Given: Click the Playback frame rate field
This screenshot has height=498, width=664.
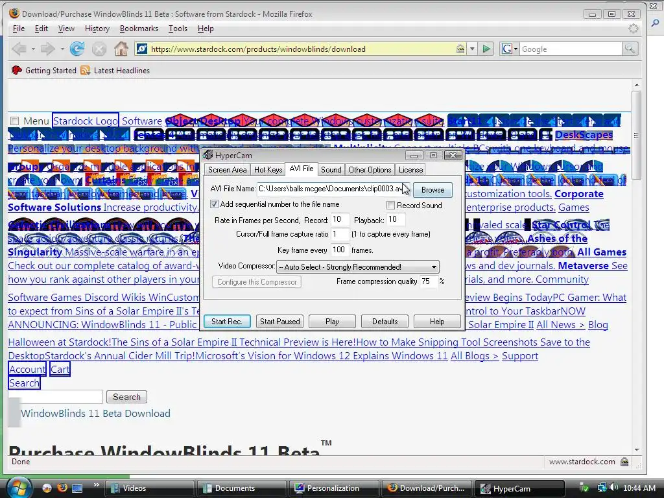Looking at the screenshot, I should [x=396, y=219].
